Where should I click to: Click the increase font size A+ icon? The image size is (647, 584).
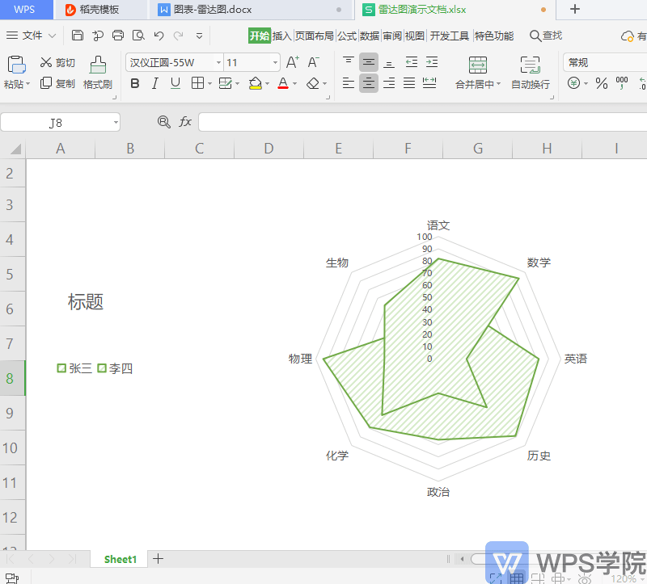[x=293, y=62]
